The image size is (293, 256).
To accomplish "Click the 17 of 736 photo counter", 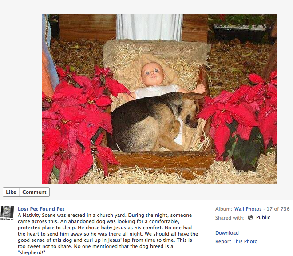I will [278, 209].
